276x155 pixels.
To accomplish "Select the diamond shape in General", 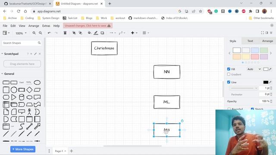I will pos(29,90).
